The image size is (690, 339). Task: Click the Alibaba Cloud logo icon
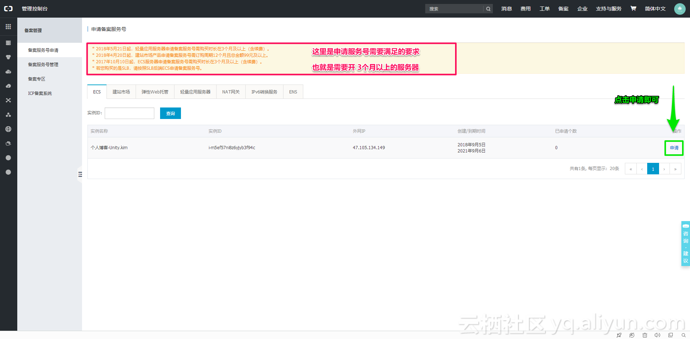8,8
